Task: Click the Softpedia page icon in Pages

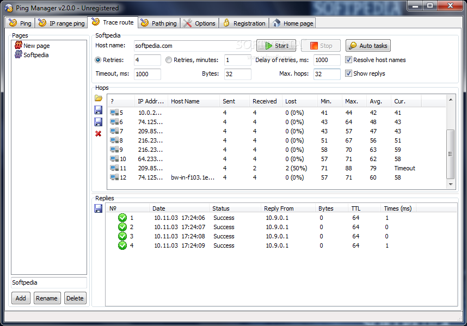Action: tap(19, 54)
